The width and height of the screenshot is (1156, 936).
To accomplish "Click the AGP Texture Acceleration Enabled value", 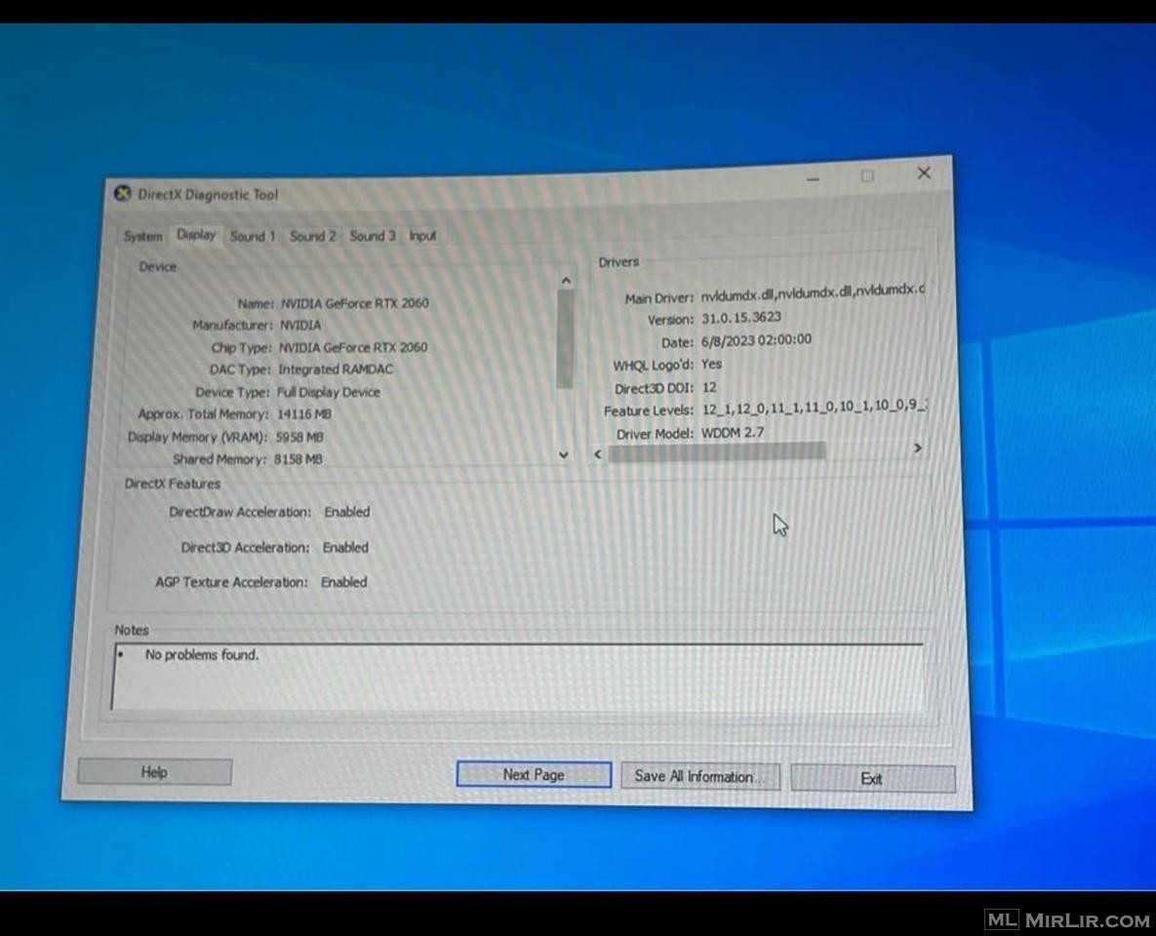I will [x=343, y=582].
